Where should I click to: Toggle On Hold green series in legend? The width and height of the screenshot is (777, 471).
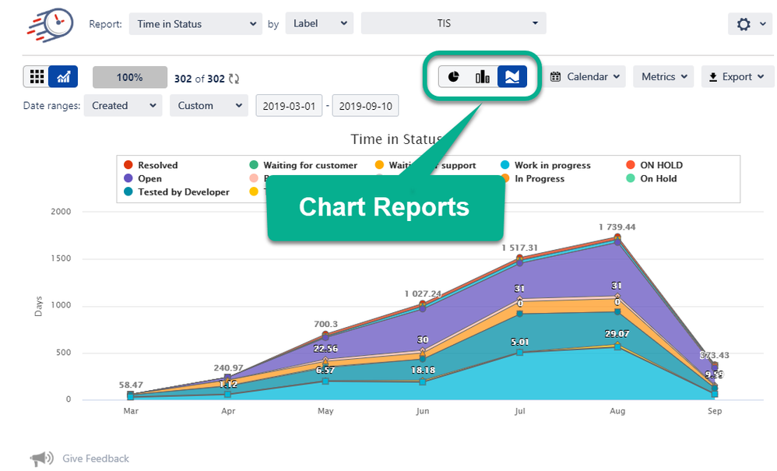[651, 178]
